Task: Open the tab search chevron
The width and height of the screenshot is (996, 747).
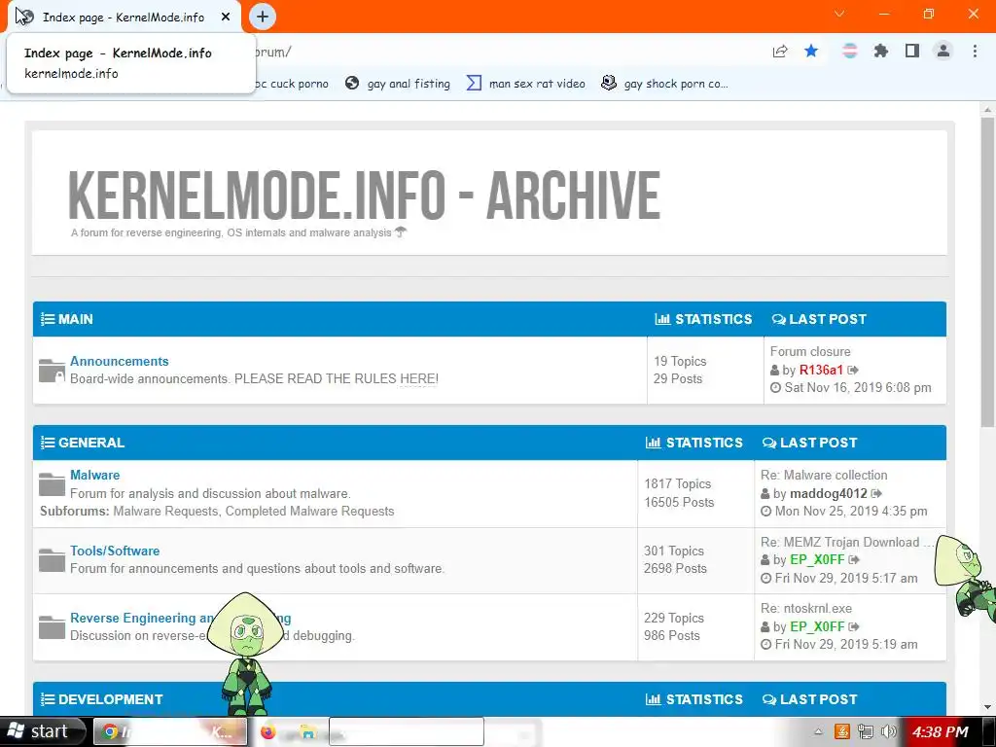Action: (839, 14)
